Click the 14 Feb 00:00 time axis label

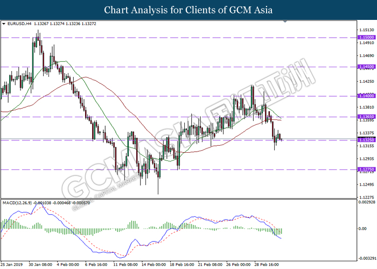(x=153, y=265)
